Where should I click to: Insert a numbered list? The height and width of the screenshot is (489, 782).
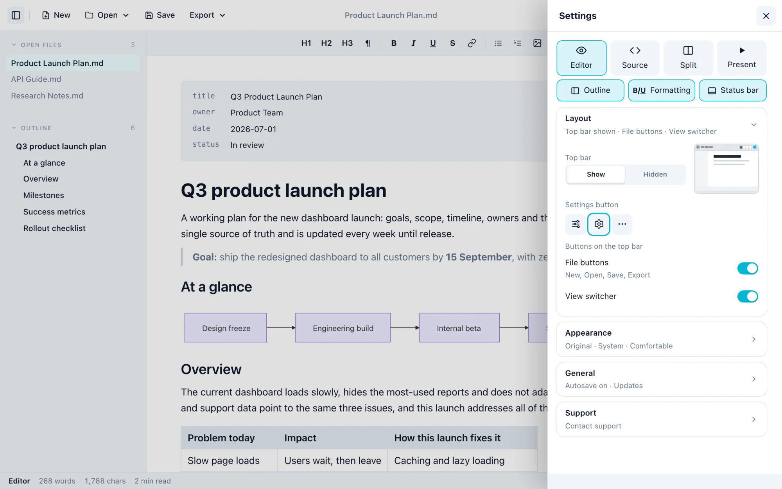pos(518,43)
